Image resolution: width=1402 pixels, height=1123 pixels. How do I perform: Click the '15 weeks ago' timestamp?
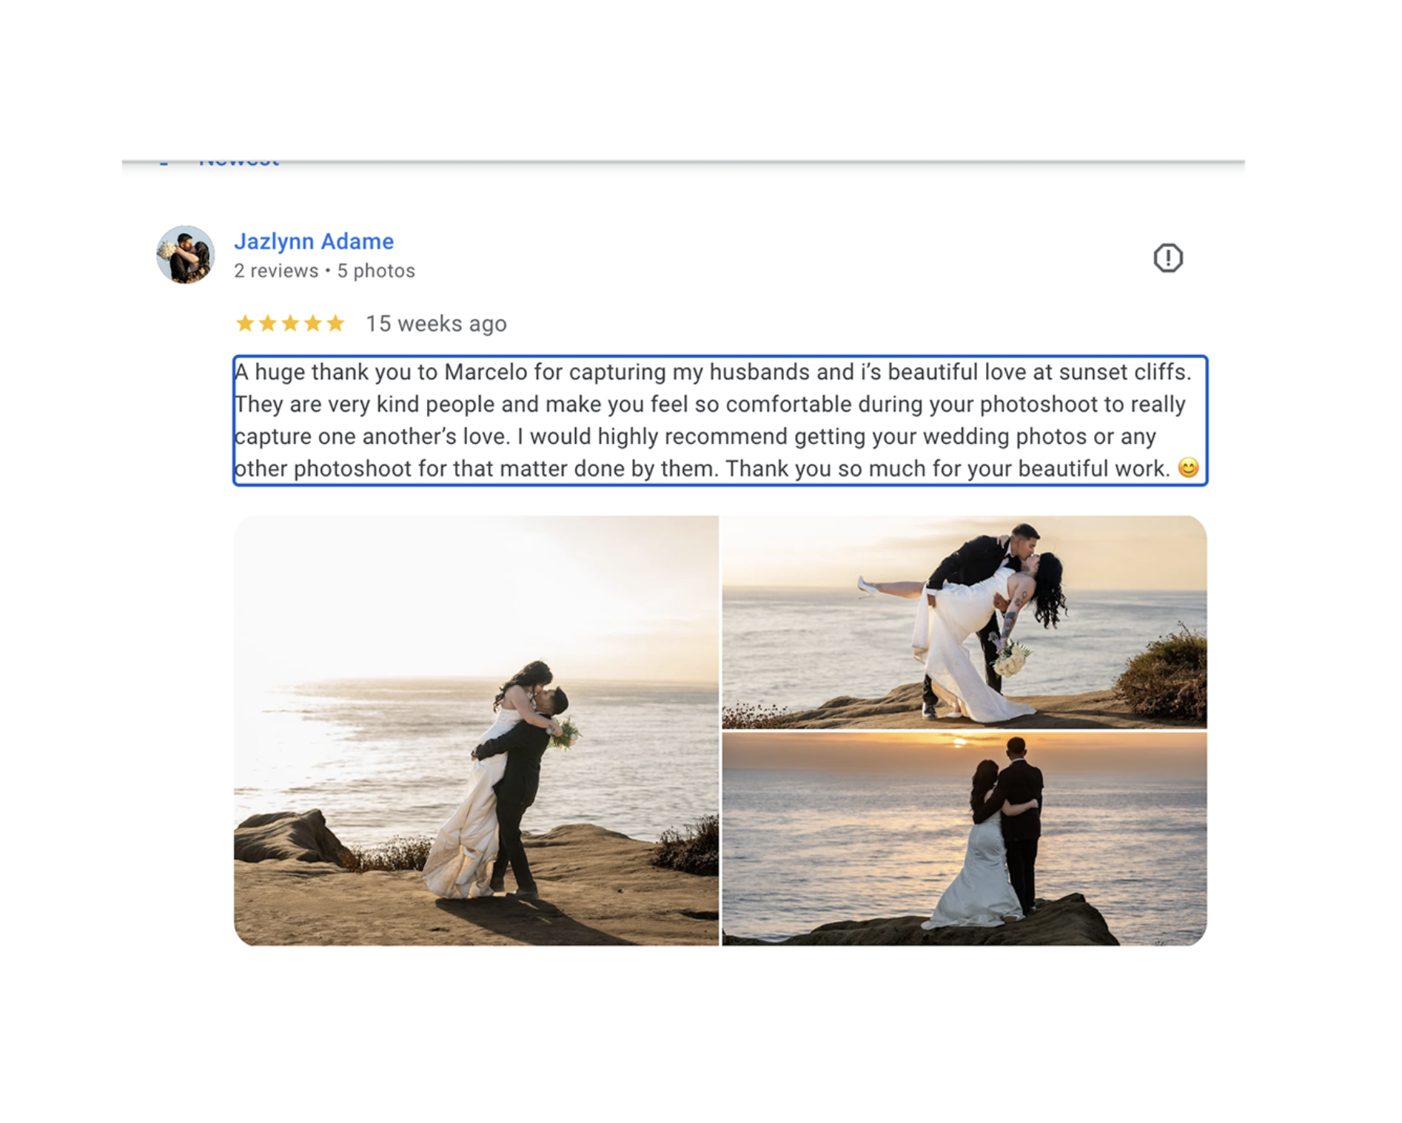coord(436,323)
